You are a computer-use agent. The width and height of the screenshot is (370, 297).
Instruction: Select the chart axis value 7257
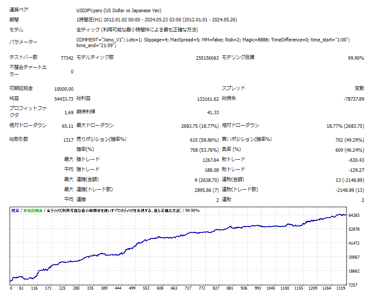point(353,285)
